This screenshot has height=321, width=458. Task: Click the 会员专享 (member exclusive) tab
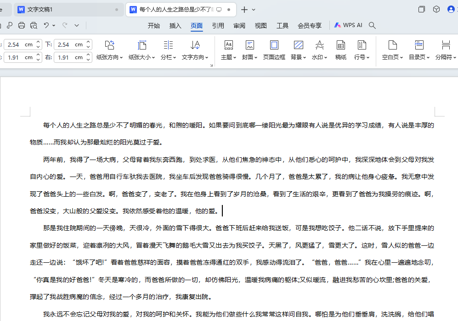(310, 26)
